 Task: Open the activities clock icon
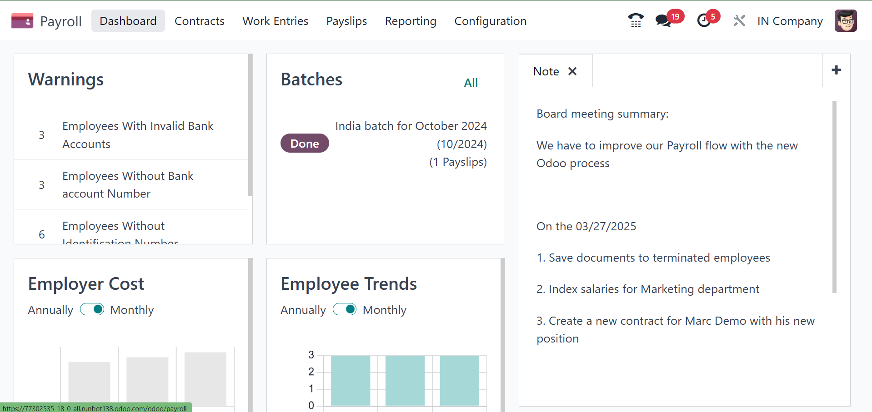(704, 21)
